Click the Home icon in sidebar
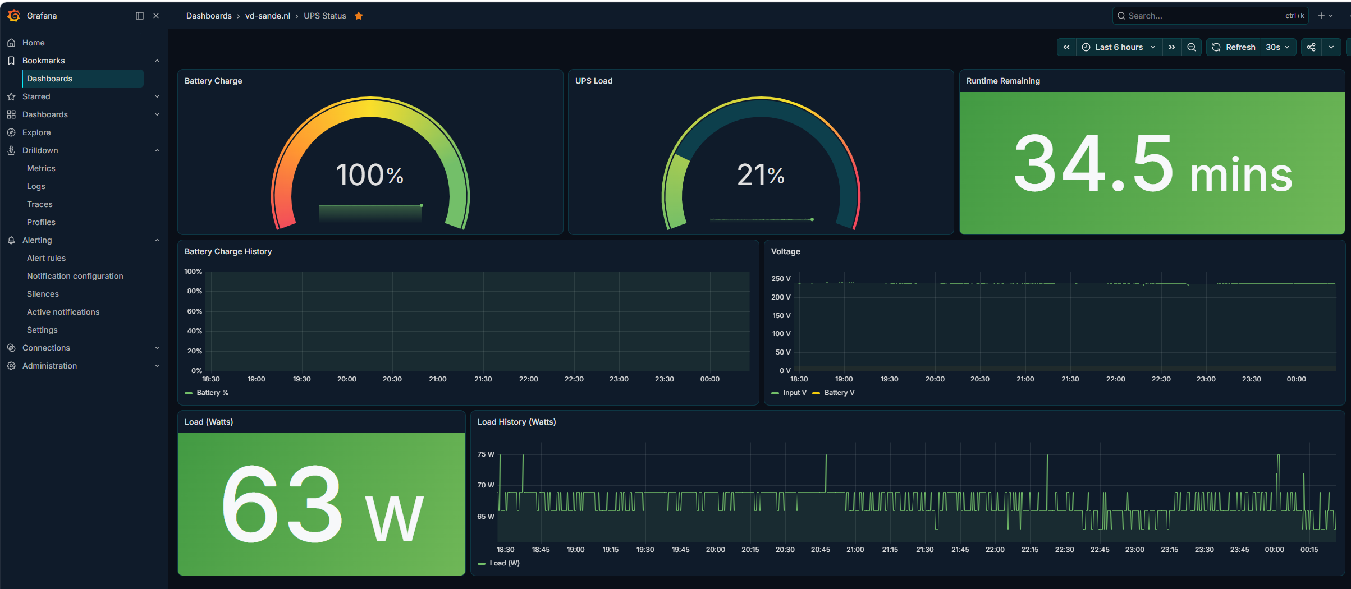The width and height of the screenshot is (1351, 589). tap(11, 43)
